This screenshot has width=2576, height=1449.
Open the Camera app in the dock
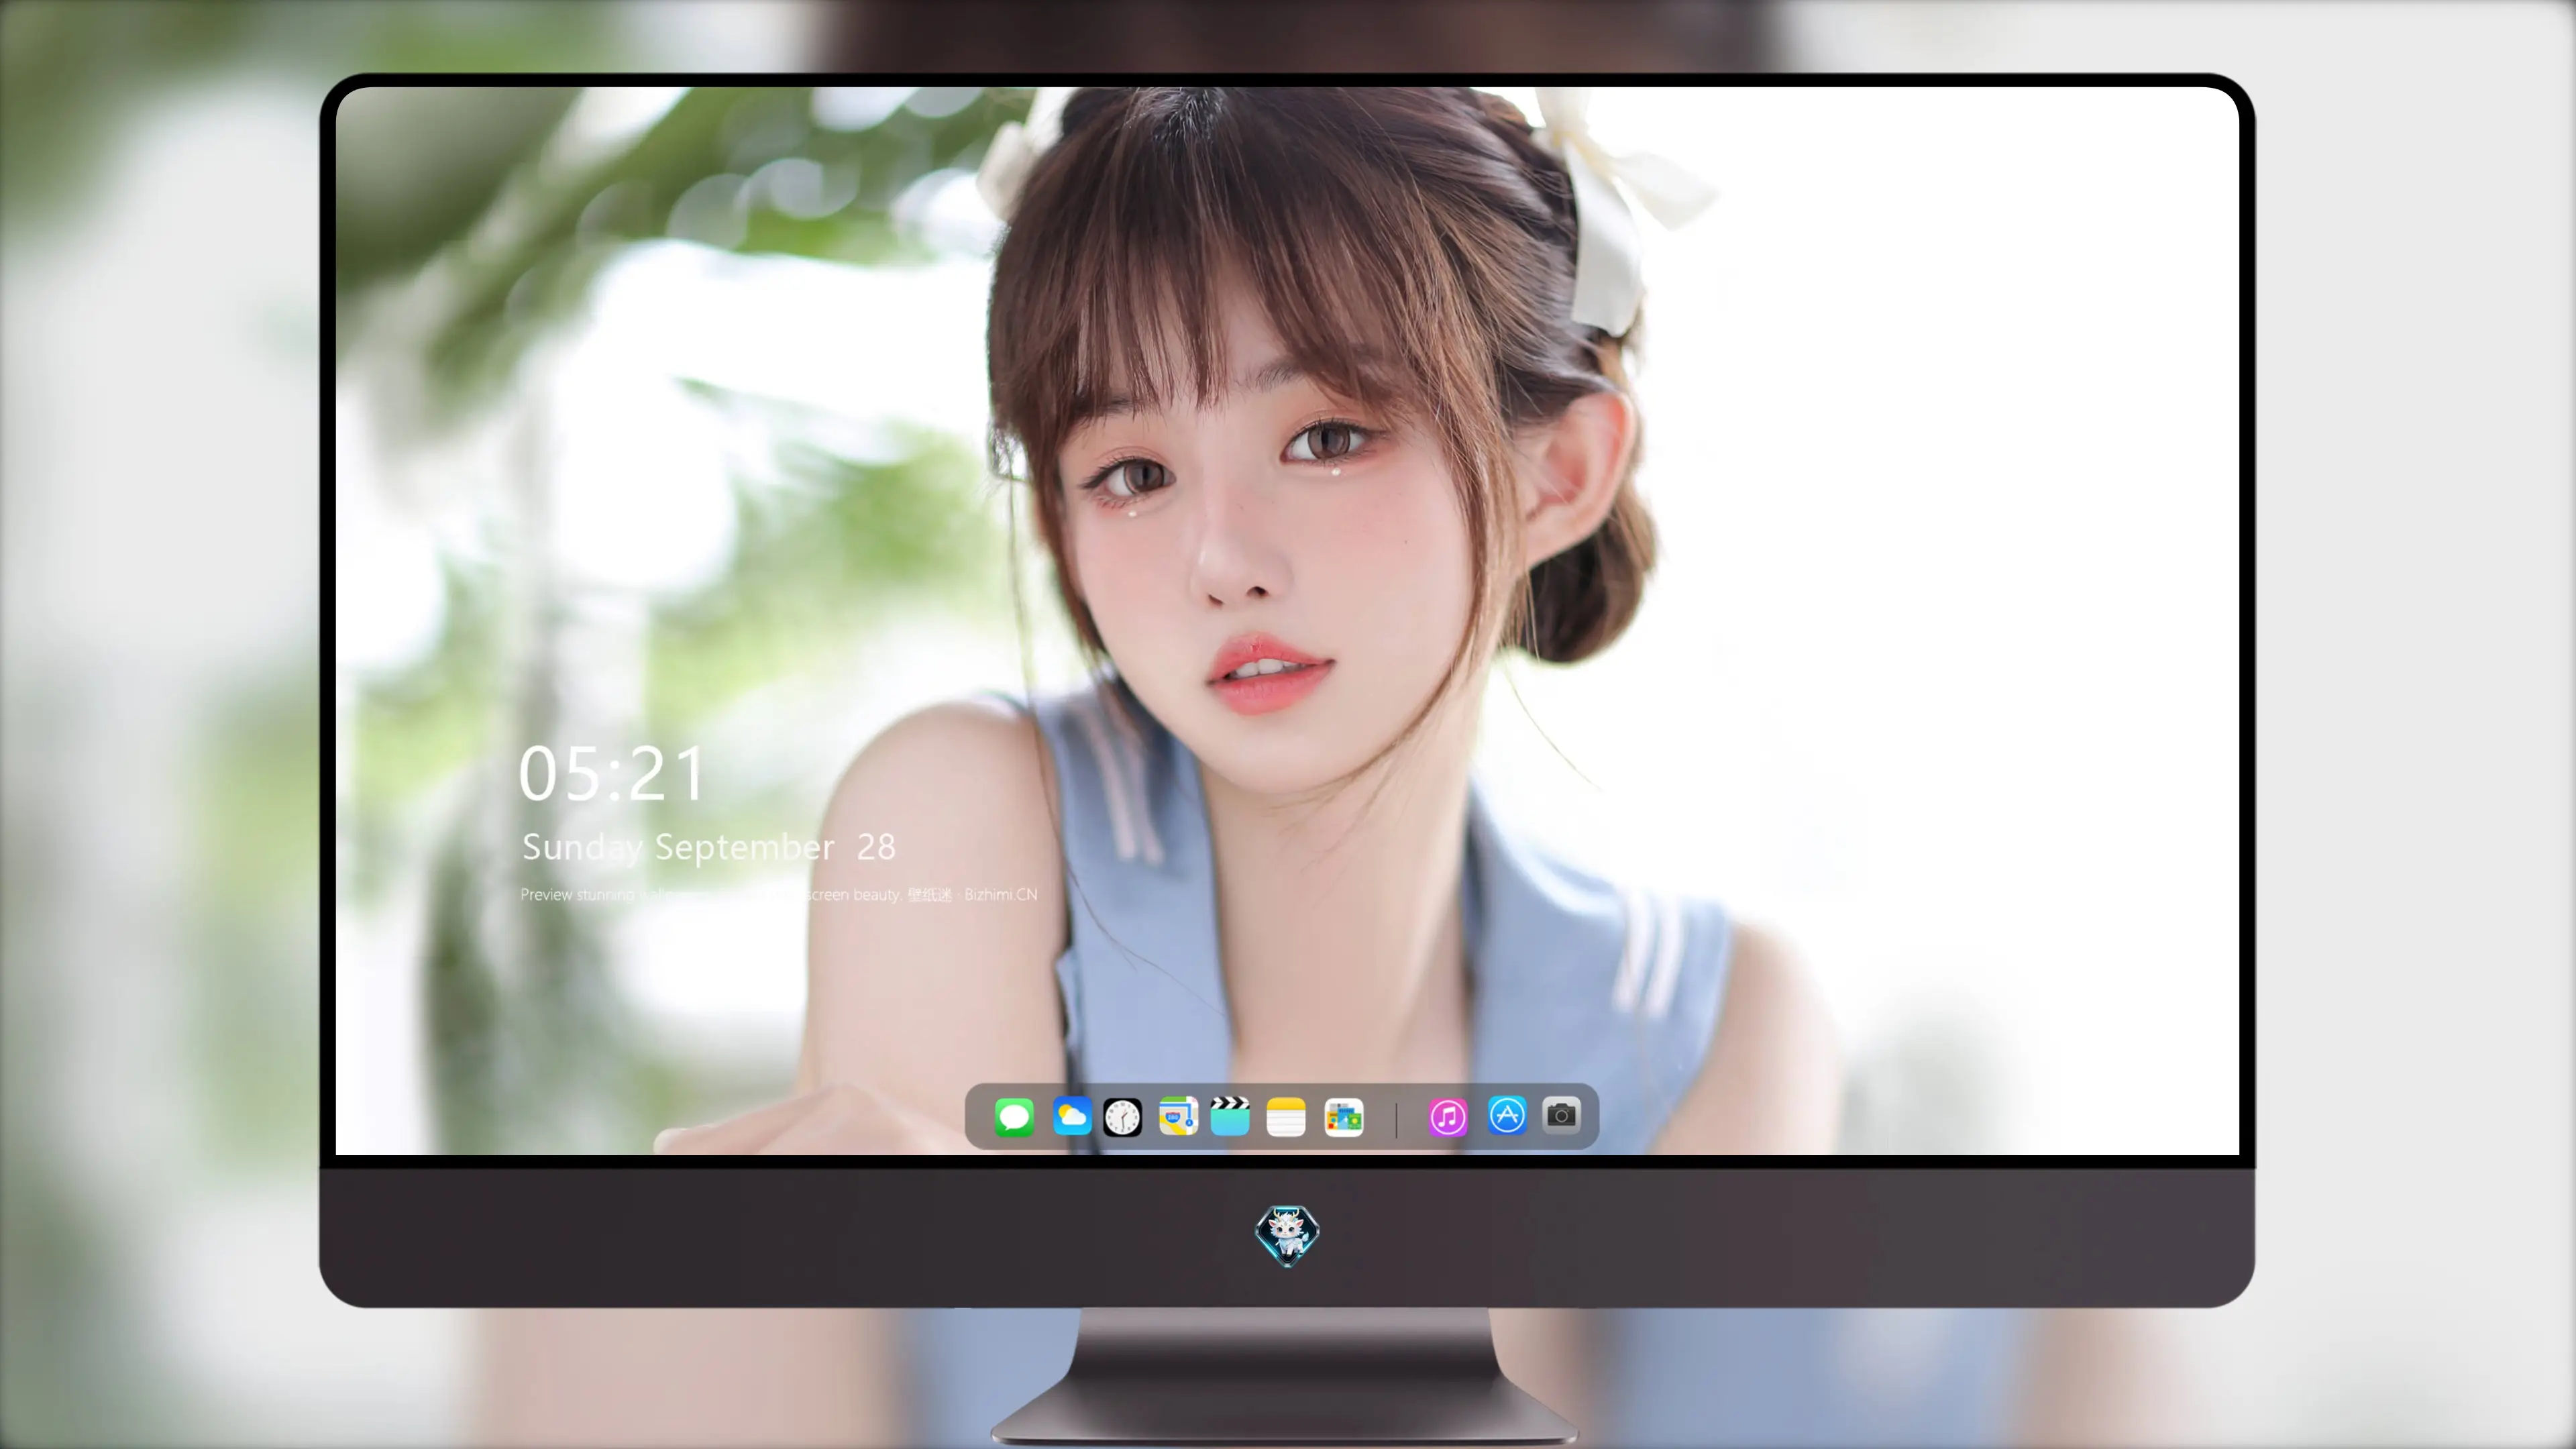(x=1561, y=1115)
